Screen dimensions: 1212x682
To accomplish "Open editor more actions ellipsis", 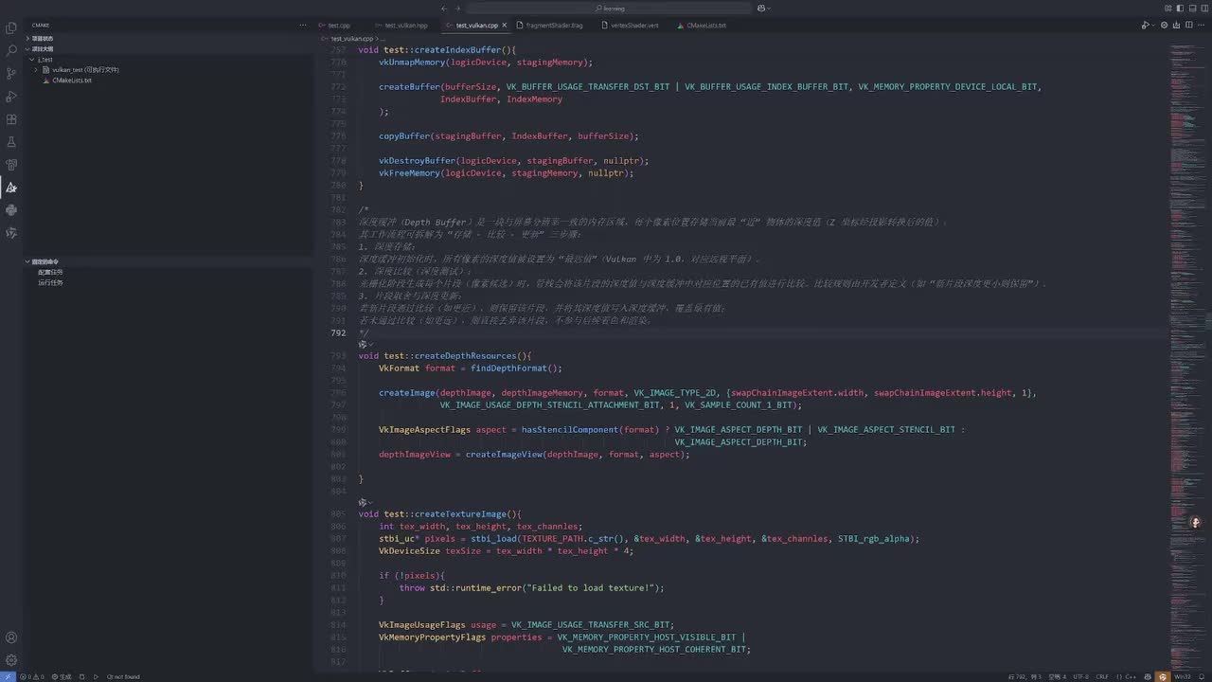I will pyautogui.click(x=1202, y=25).
